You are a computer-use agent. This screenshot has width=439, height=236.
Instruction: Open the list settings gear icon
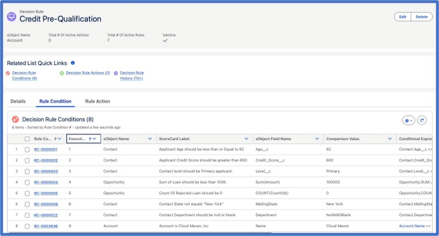click(408, 121)
